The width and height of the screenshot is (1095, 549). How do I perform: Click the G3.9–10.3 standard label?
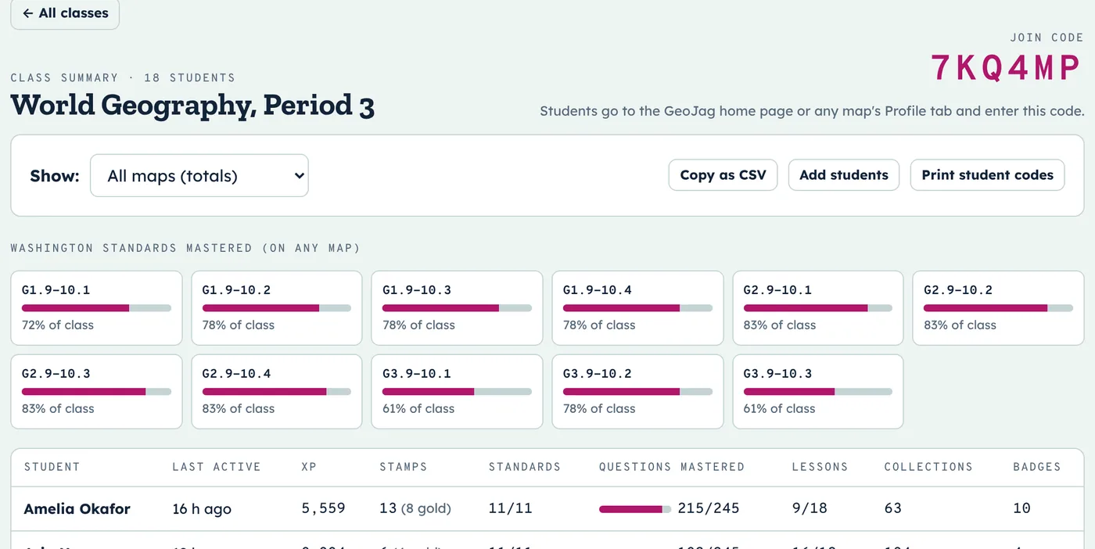[779, 374]
